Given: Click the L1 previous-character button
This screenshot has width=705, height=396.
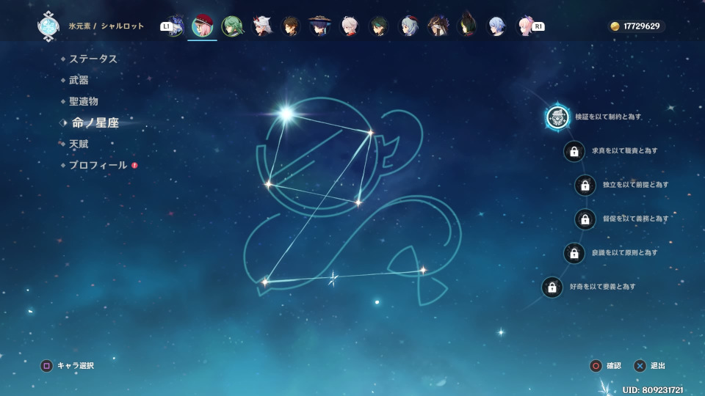Looking at the screenshot, I should (x=167, y=26).
